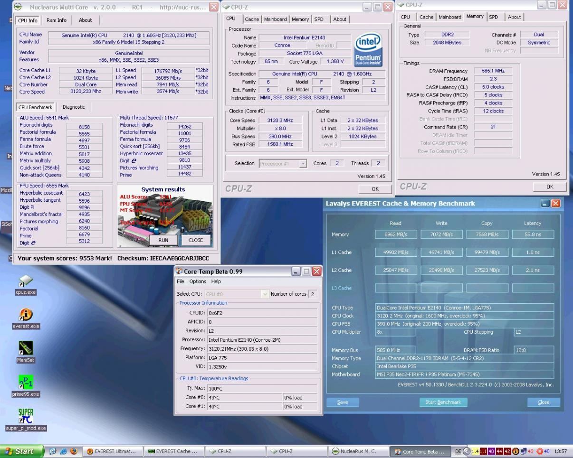This screenshot has width=573, height=458.
Task: Open the Select CPU dropdown in Core Temp
Action: coord(237,294)
